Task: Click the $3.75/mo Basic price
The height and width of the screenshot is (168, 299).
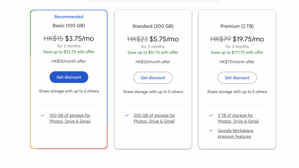Action: (79, 39)
